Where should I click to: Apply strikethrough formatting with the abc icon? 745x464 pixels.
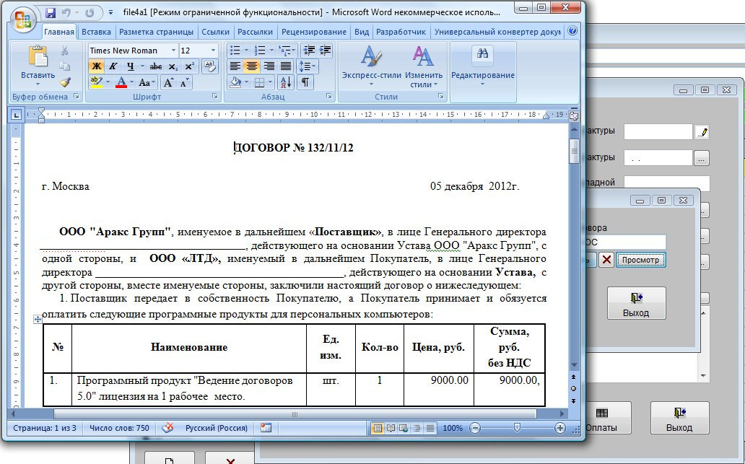pos(155,66)
